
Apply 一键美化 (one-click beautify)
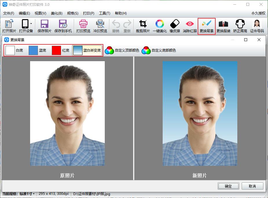(x=160, y=26)
